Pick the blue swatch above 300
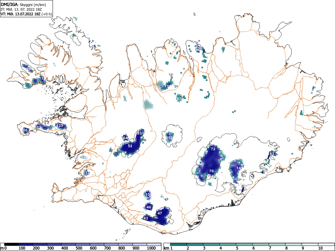 54,244
